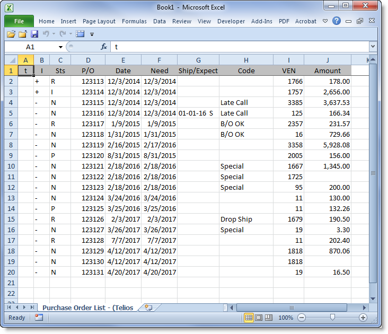Open Microsoft Excel Help question mark
The height and width of the screenshot is (334, 388).
[337, 21]
